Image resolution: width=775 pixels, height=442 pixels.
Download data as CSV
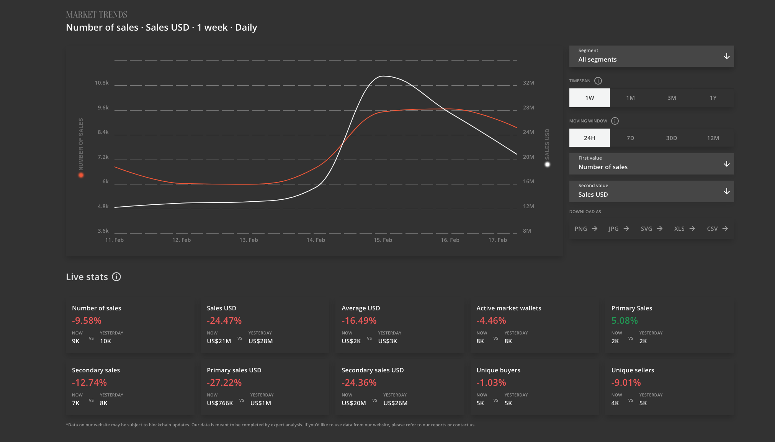(x=717, y=228)
